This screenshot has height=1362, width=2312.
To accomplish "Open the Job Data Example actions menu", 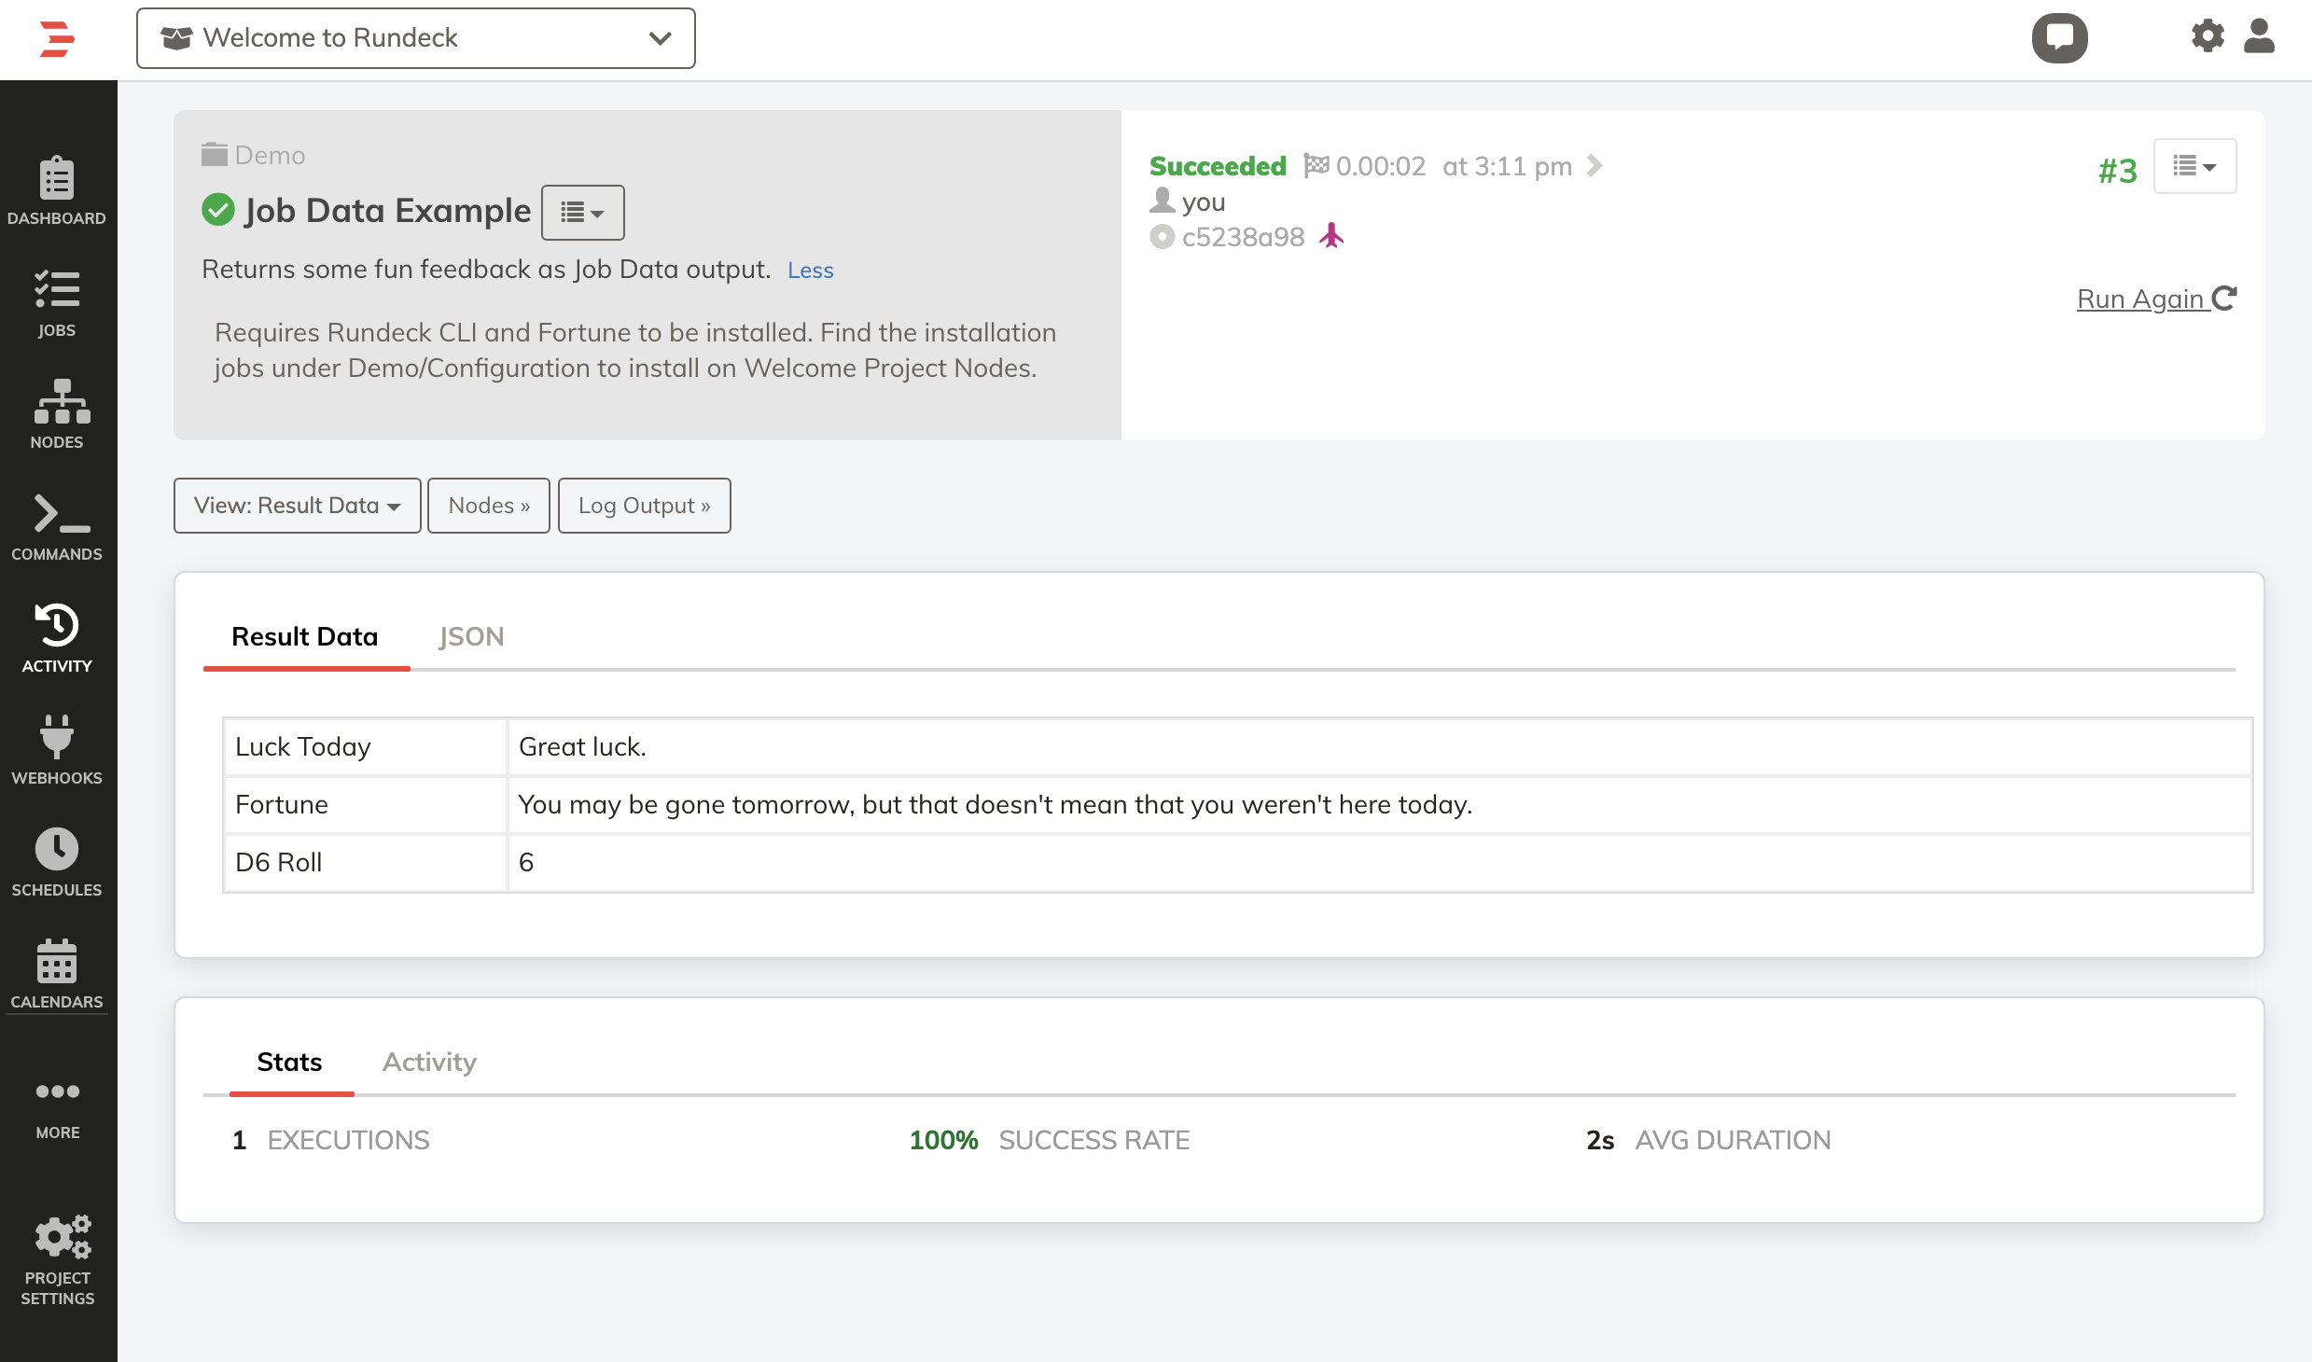I will [x=583, y=213].
